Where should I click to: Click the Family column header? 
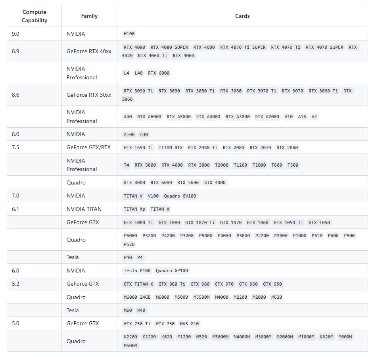89,16
